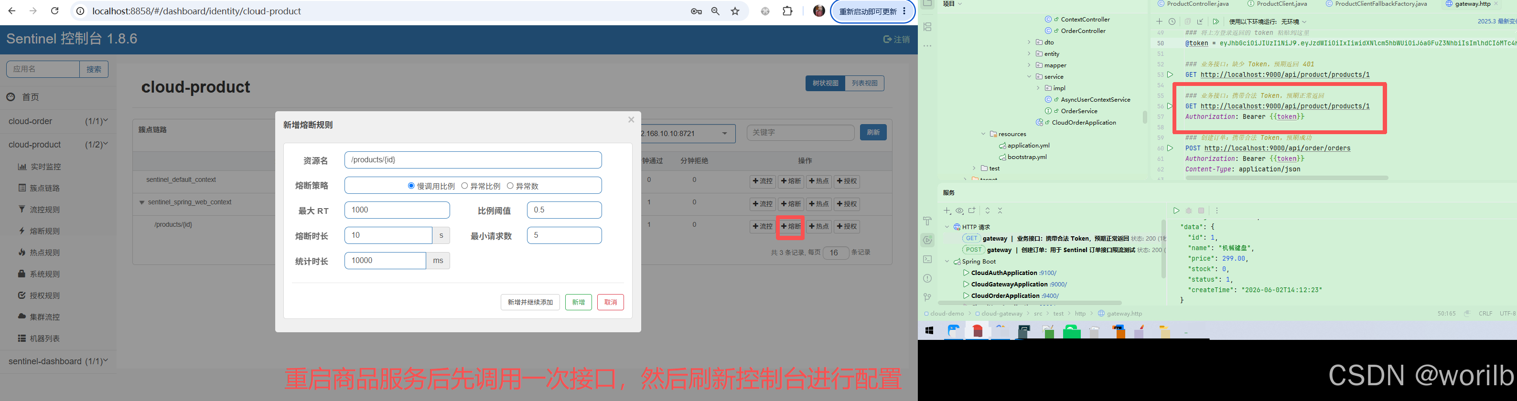Select the 异常数 strategy radio

click(510, 186)
